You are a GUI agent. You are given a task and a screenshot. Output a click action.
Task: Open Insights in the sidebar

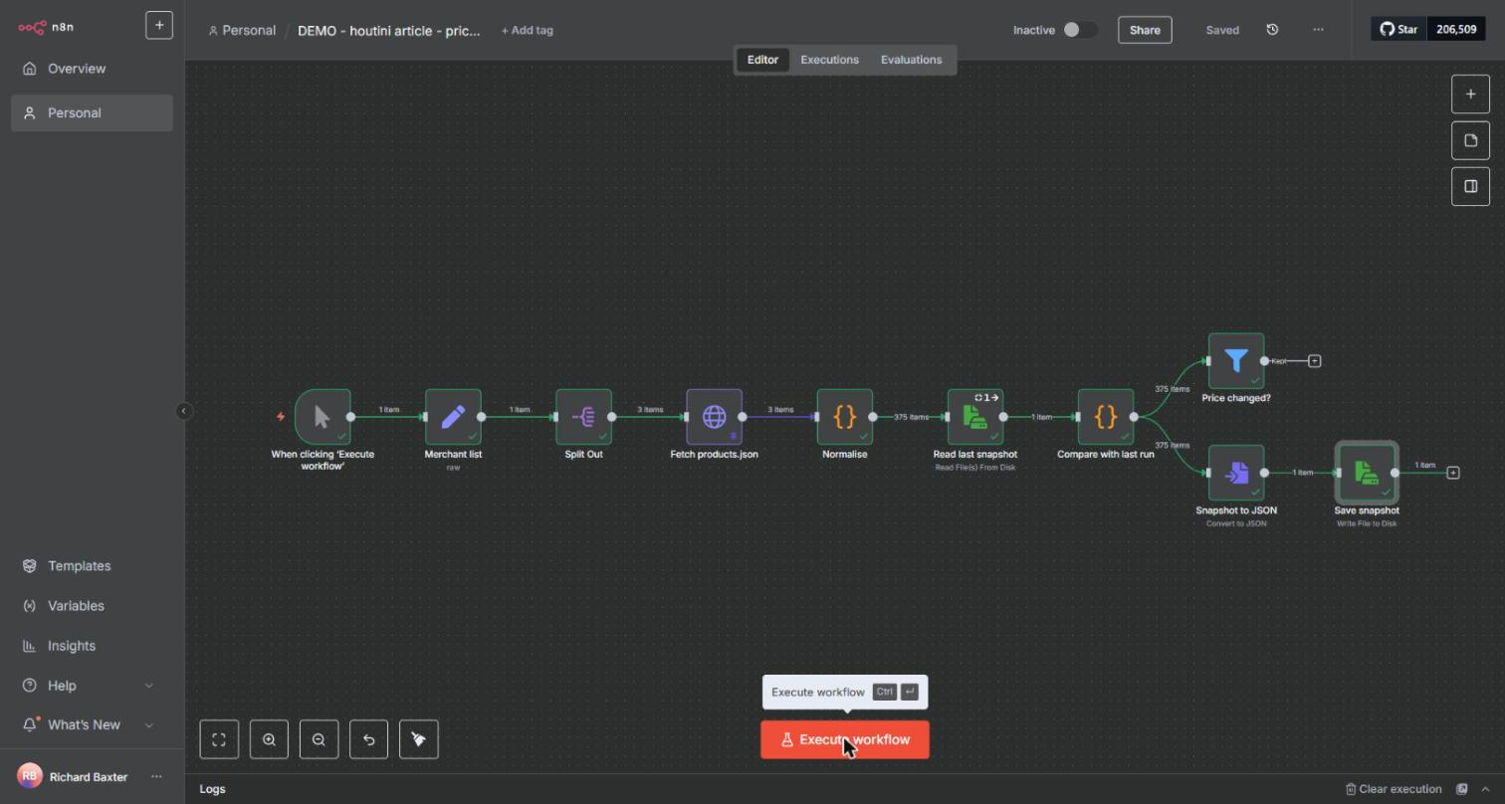point(92,646)
